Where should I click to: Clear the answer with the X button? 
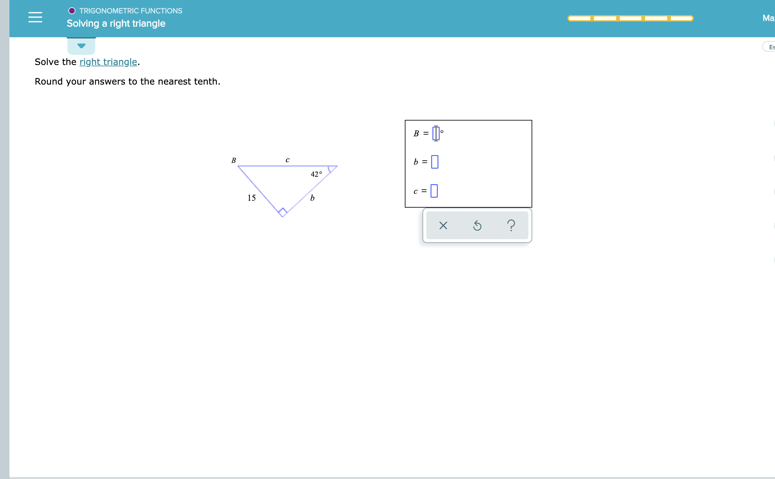click(443, 226)
